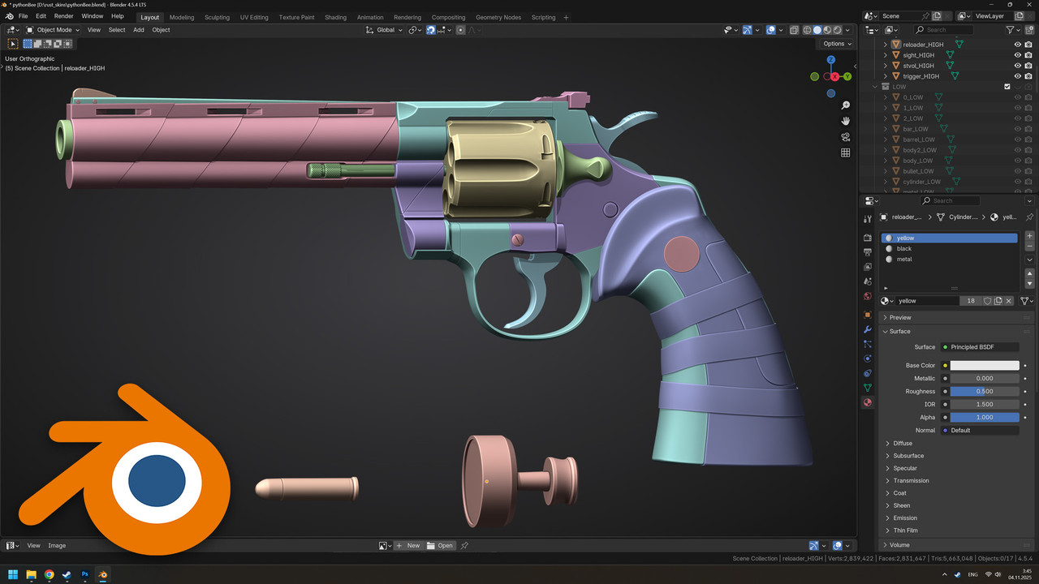Hide sight_HIGH with its eye icon
The height and width of the screenshot is (584, 1039).
(1018, 55)
